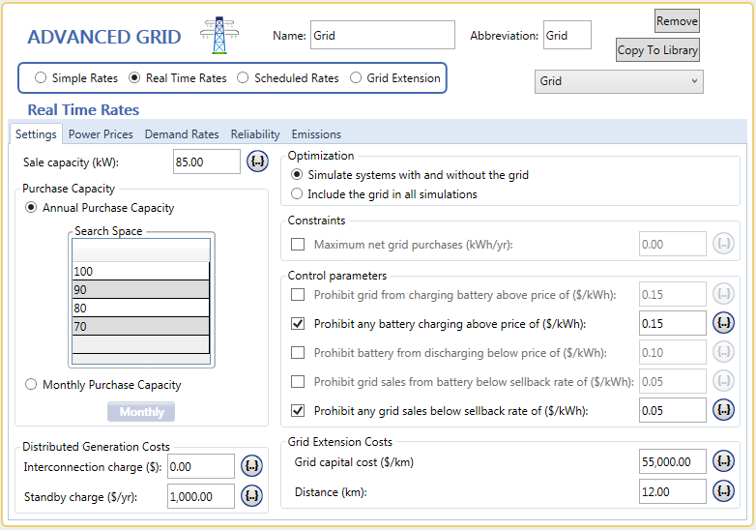Viewport: 756px width, 530px height.
Task: Click the Copy To Library button
Action: click(657, 50)
